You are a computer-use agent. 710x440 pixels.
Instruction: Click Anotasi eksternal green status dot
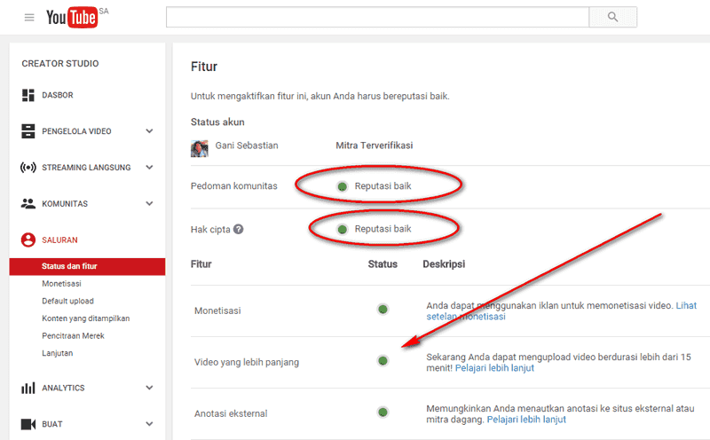pos(383,412)
